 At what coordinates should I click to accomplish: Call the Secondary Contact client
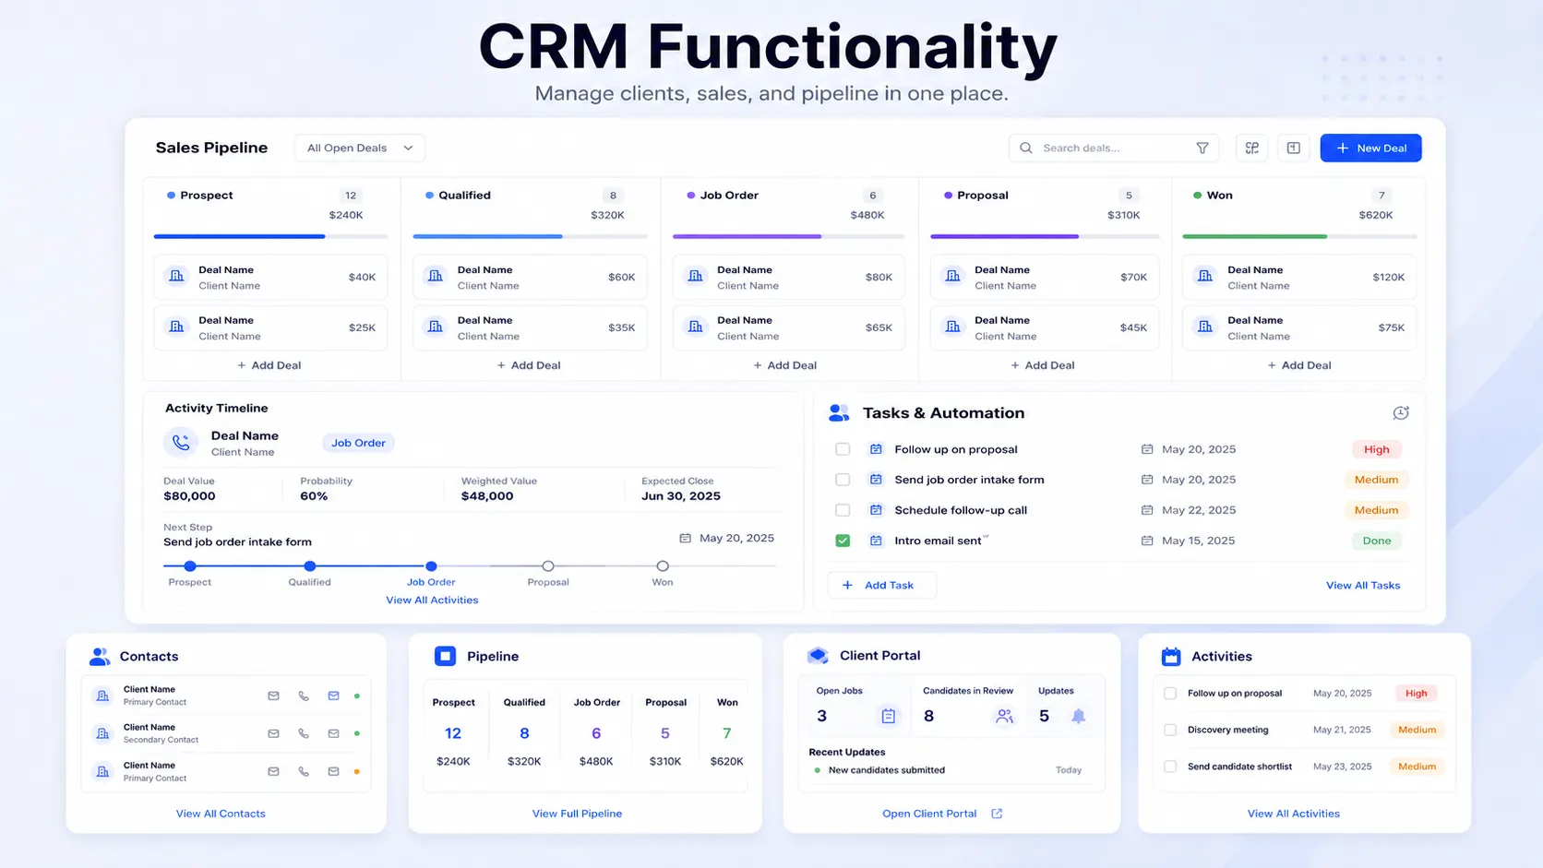coord(304,733)
